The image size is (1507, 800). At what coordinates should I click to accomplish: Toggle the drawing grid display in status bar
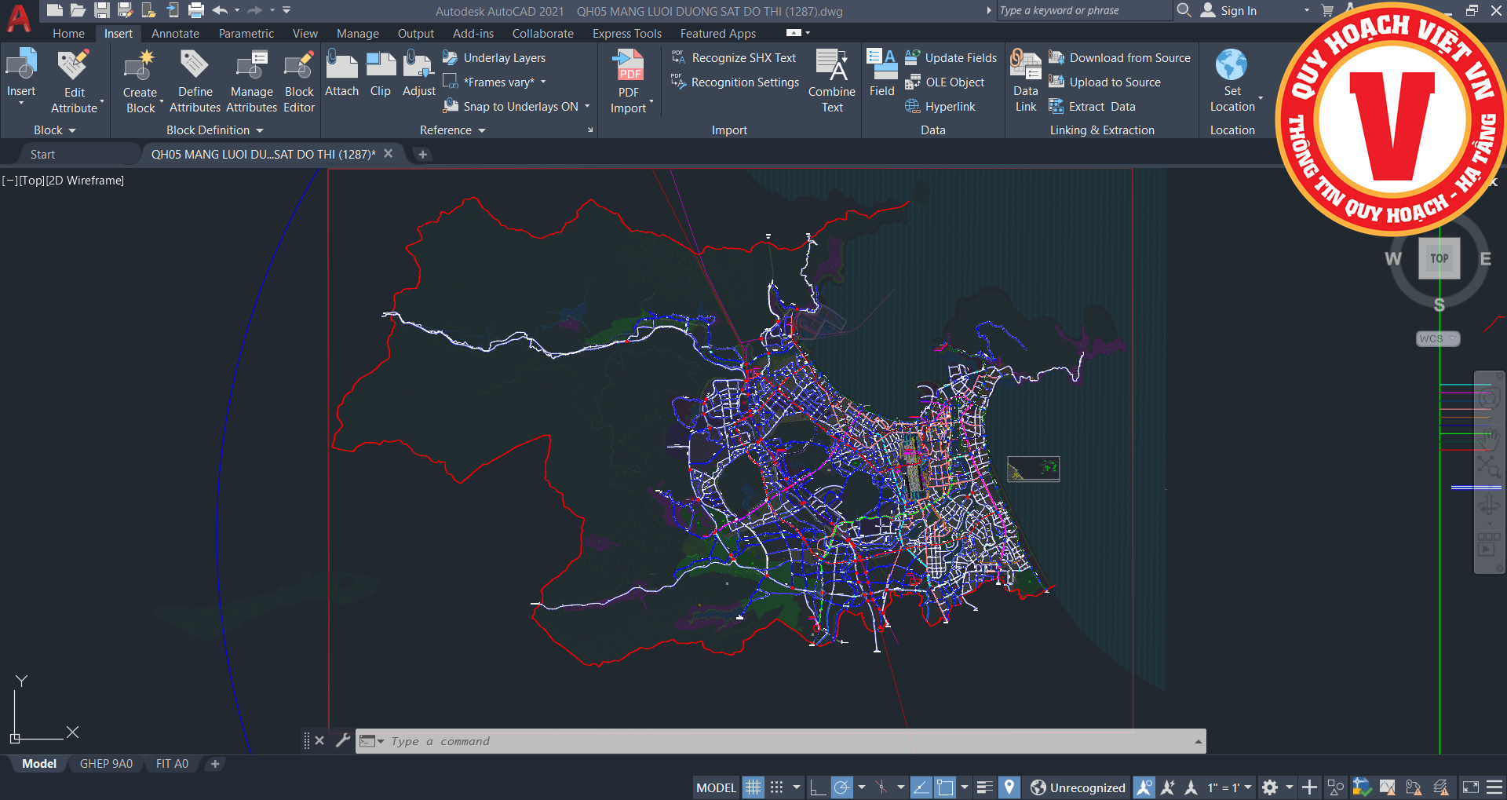753,787
